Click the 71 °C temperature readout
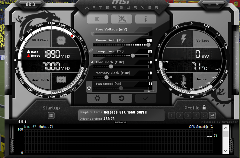The height and width of the screenshot is (158, 240). pyautogui.click(x=200, y=66)
